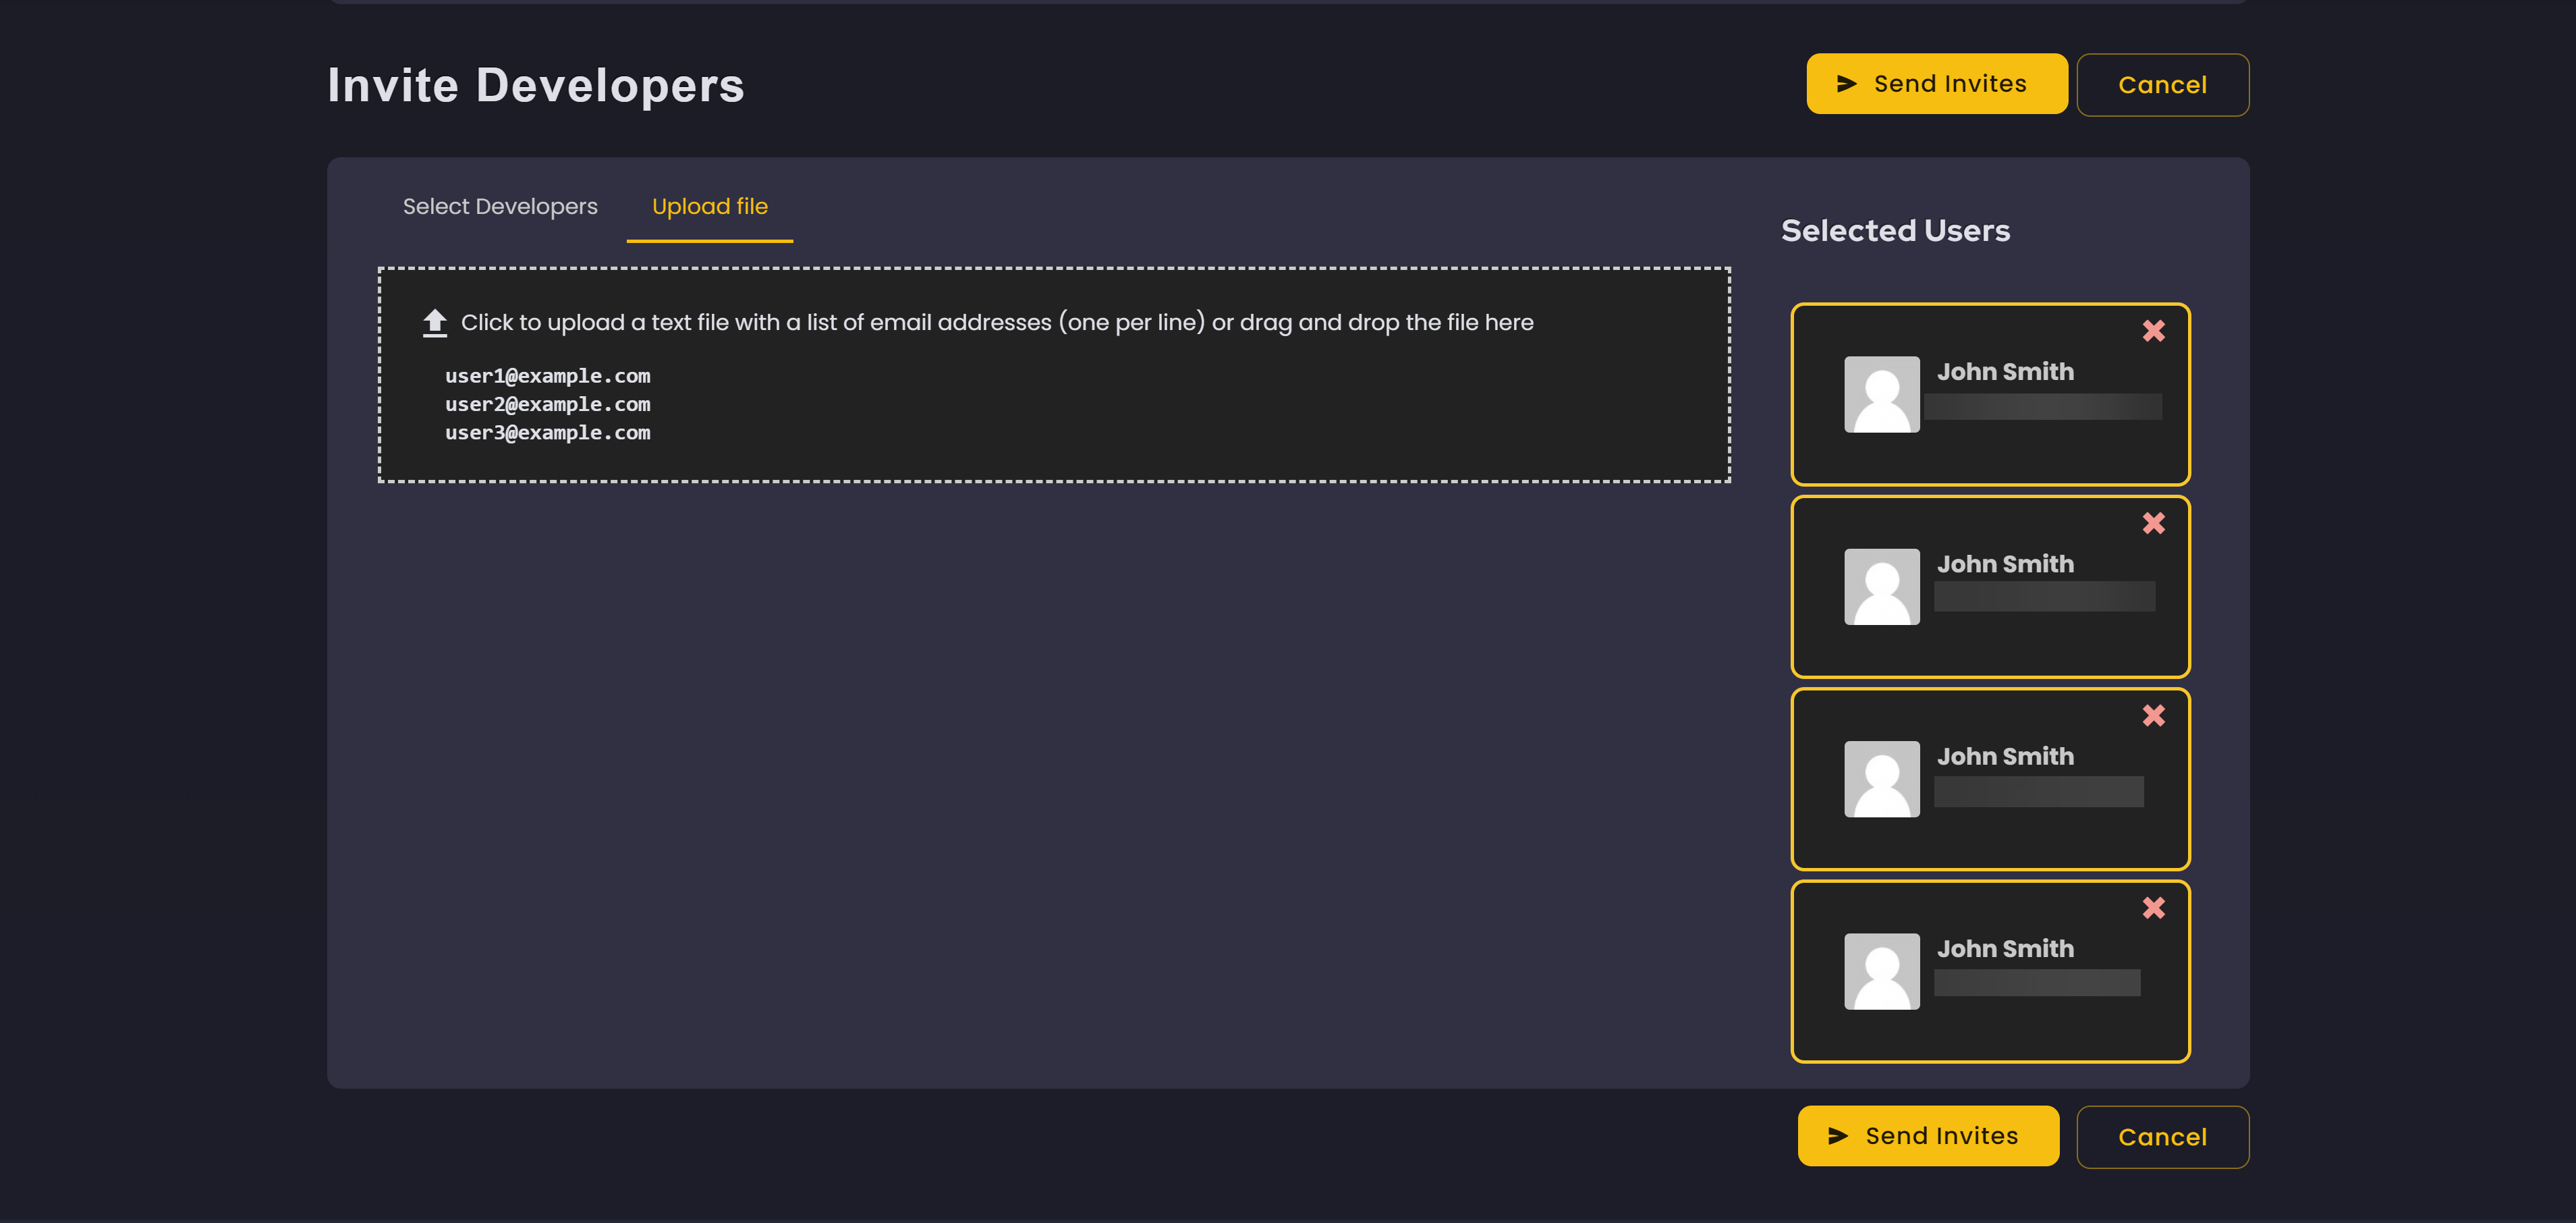Click the avatar on the first John Smith card
Image resolution: width=2576 pixels, height=1223 pixels.
click(x=1881, y=394)
